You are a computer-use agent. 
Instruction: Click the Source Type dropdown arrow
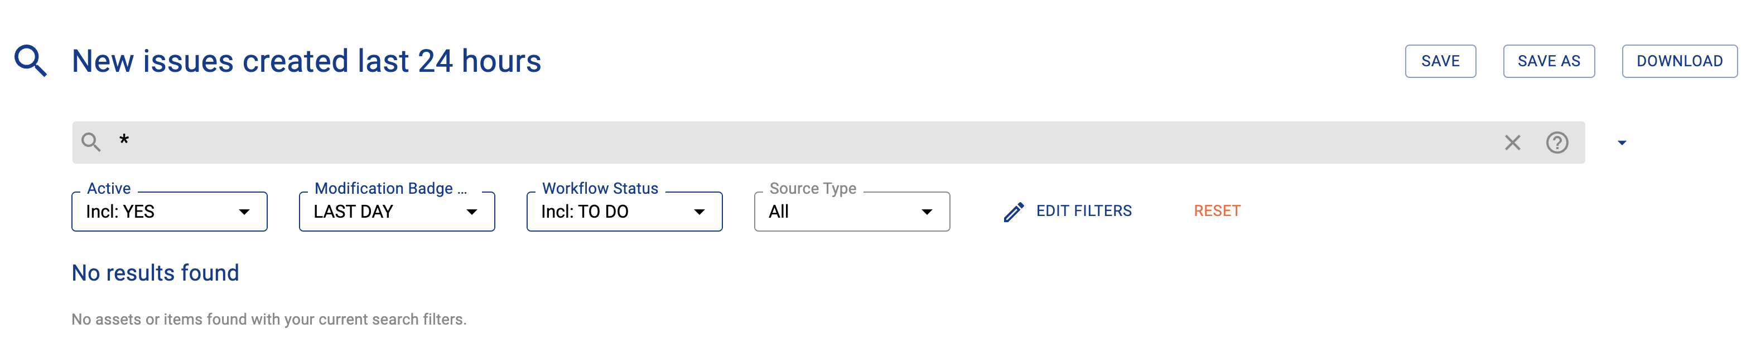(x=927, y=212)
